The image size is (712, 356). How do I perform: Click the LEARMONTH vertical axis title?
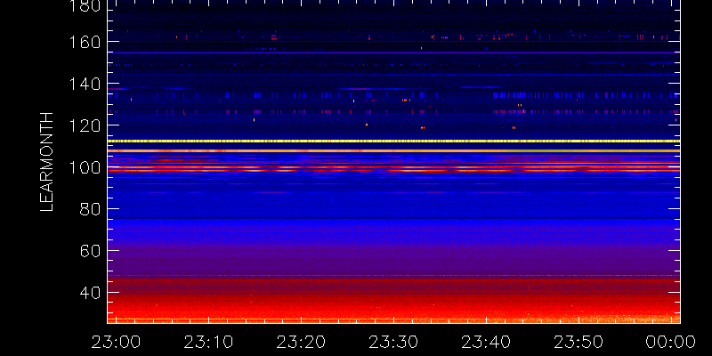pyautogui.click(x=47, y=162)
